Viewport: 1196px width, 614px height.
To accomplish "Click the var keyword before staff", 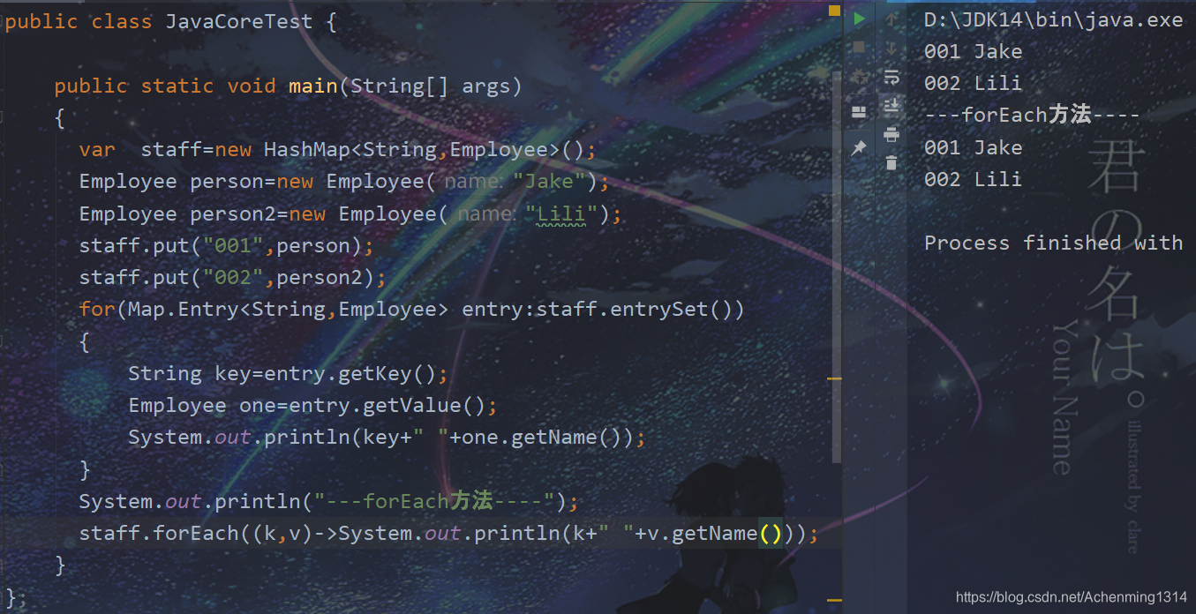I will [97, 150].
